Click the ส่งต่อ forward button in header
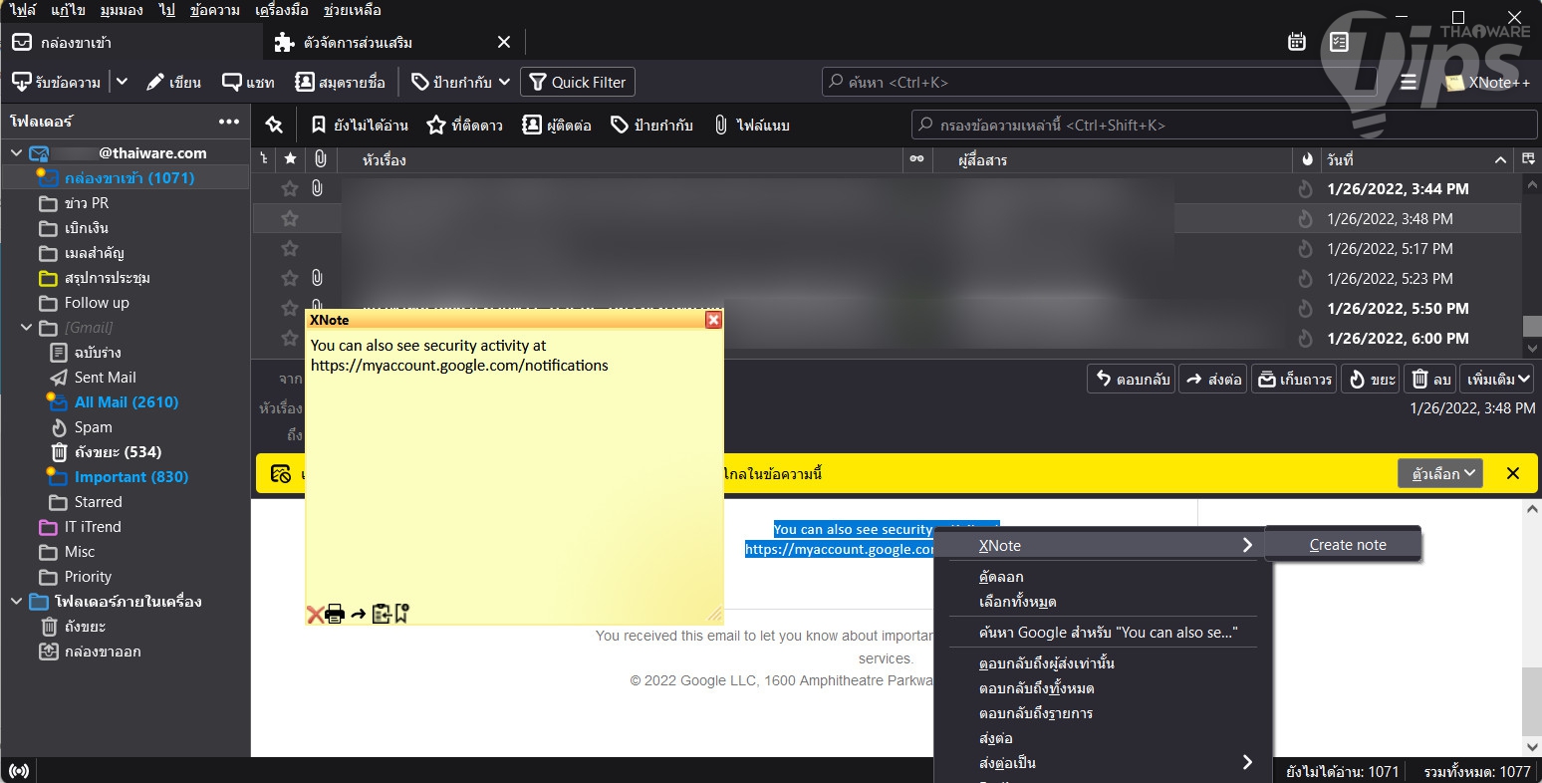Viewport: 1542px width, 783px height. tap(1213, 379)
